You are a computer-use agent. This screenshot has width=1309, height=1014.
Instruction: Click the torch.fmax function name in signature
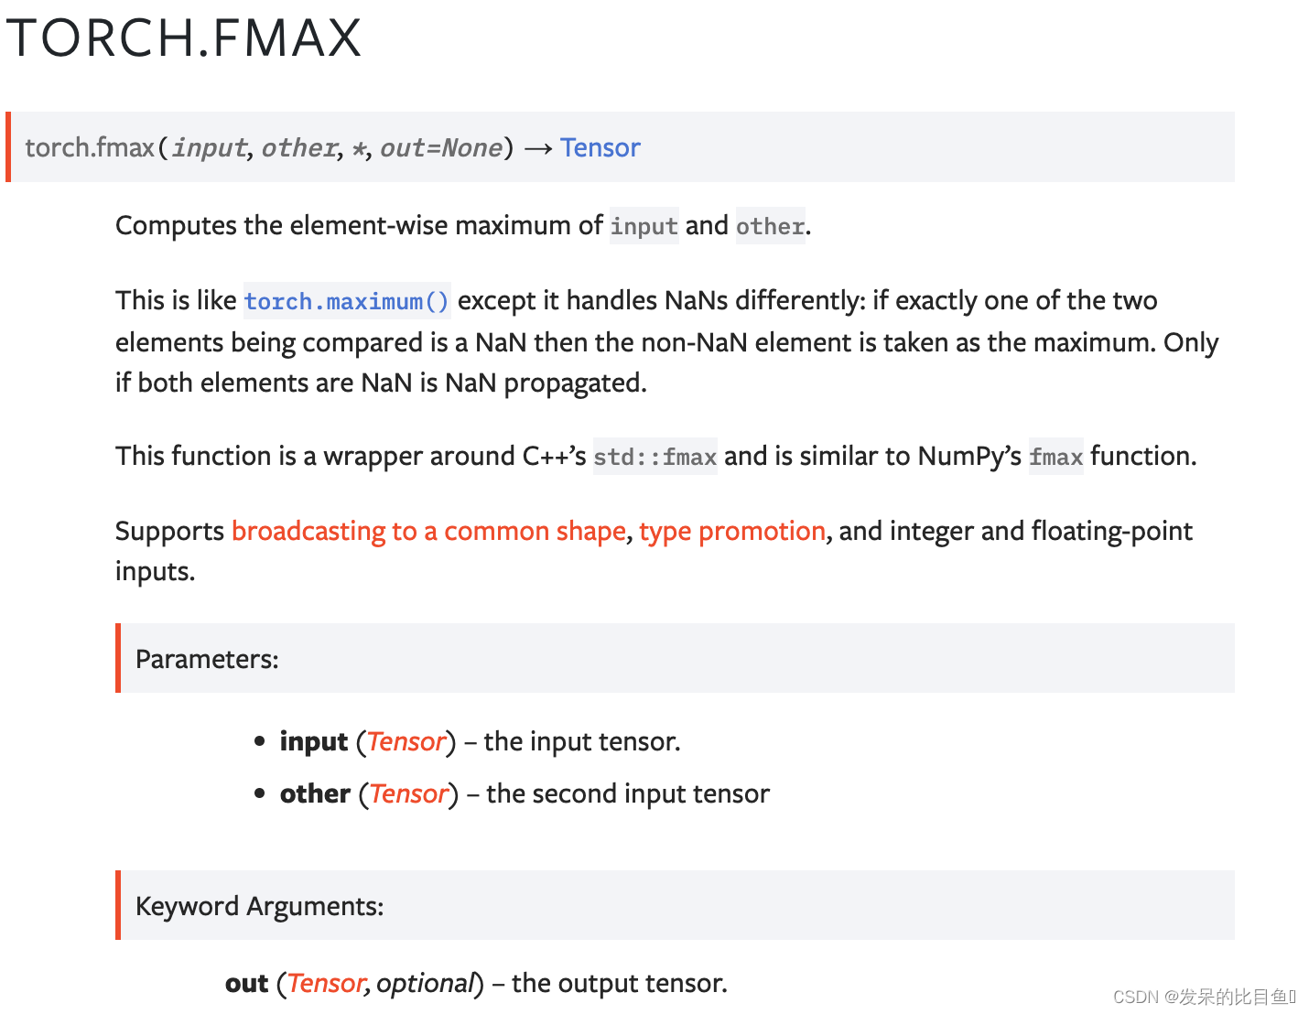pos(90,147)
